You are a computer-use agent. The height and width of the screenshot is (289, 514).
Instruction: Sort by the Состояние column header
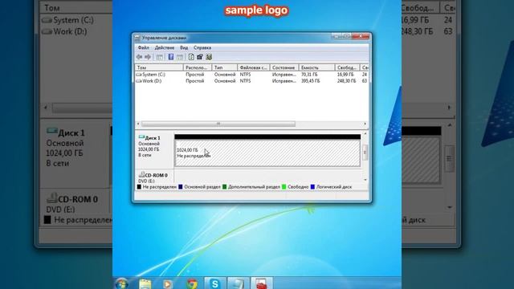point(284,67)
